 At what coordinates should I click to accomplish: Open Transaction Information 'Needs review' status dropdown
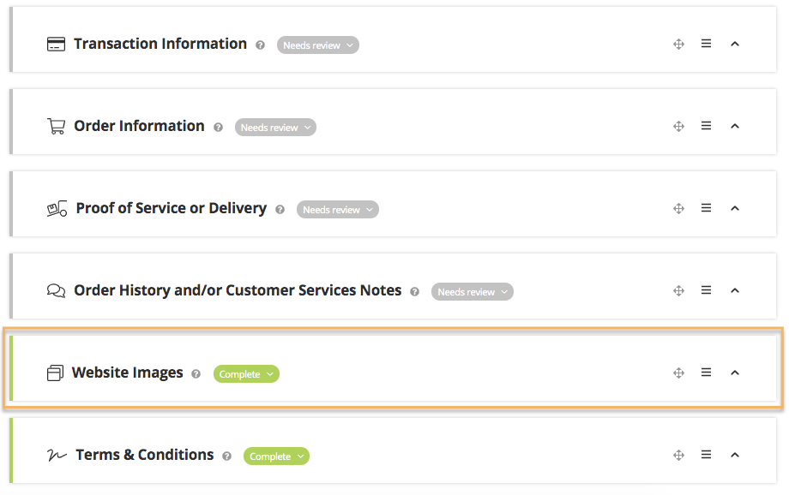317,45
